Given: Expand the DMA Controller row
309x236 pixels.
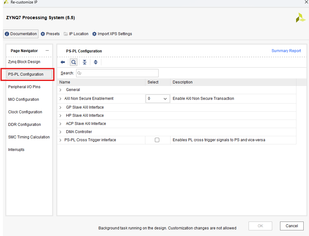Looking at the screenshot, I should [x=60, y=132].
